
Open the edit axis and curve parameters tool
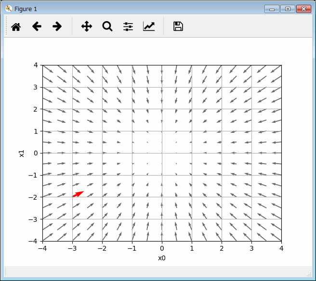coord(149,26)
